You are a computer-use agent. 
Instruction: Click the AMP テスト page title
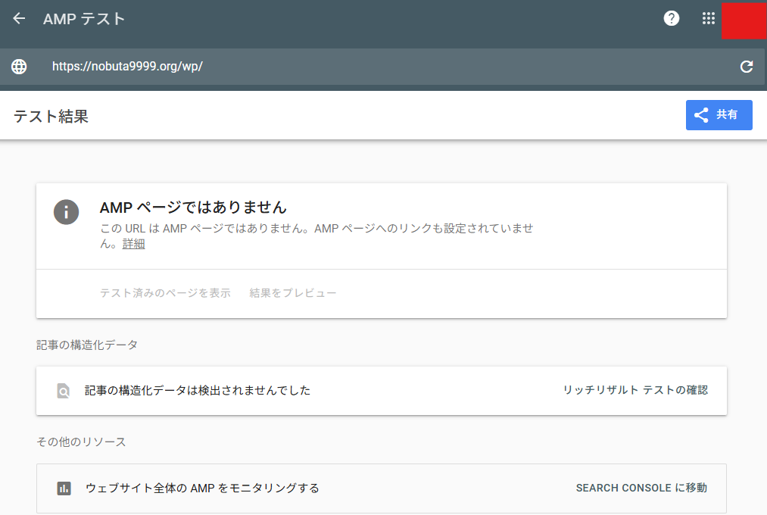tap(84, 19)
